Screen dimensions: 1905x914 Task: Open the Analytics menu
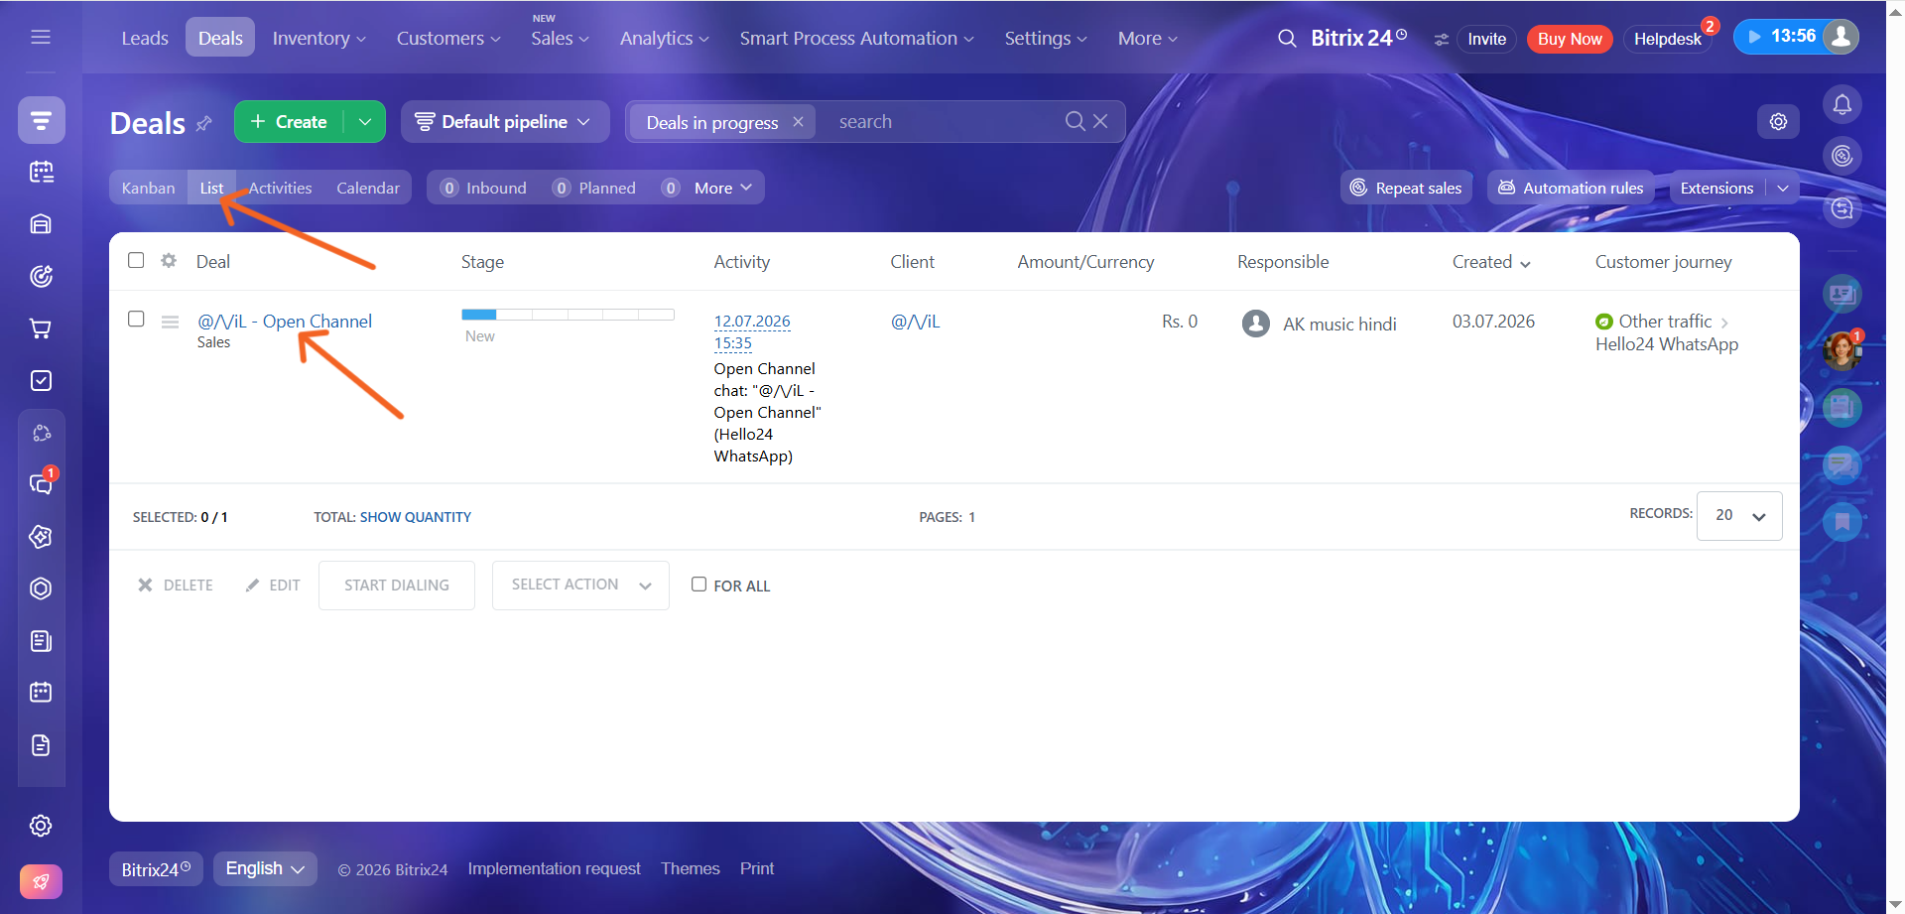pyautogui.click(x=665, y=38)
